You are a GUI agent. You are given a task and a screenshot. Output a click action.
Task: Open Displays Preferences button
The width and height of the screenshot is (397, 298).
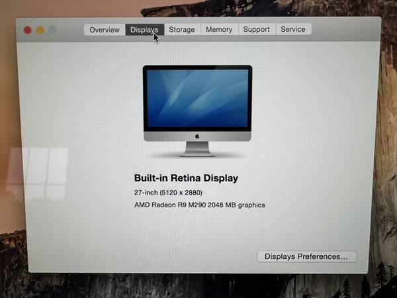tap(306, 256)
